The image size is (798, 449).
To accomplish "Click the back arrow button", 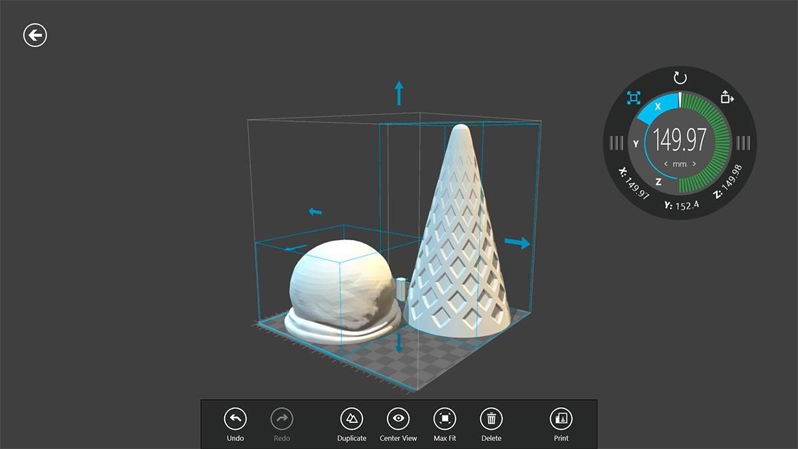I will point(35,35).
